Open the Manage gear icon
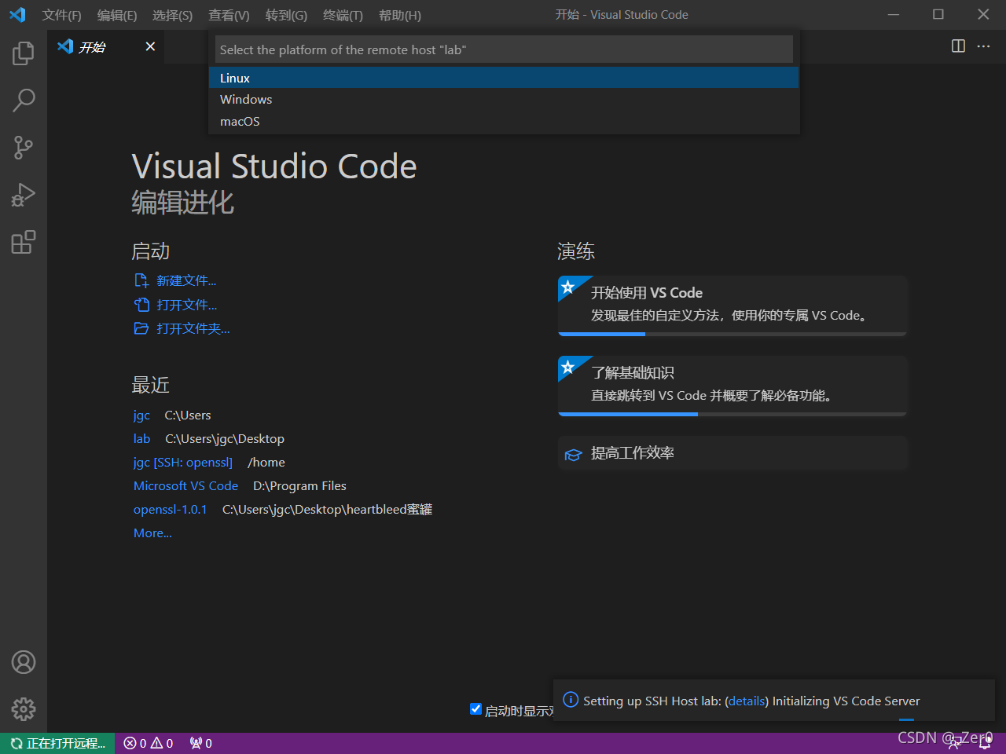 click(24, 709)
